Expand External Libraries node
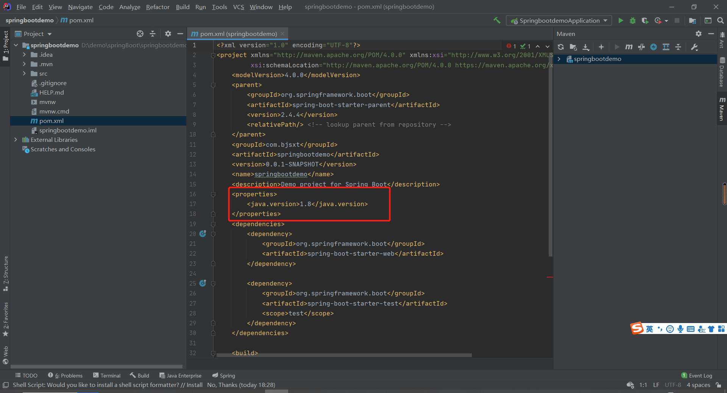 point(16,140)
